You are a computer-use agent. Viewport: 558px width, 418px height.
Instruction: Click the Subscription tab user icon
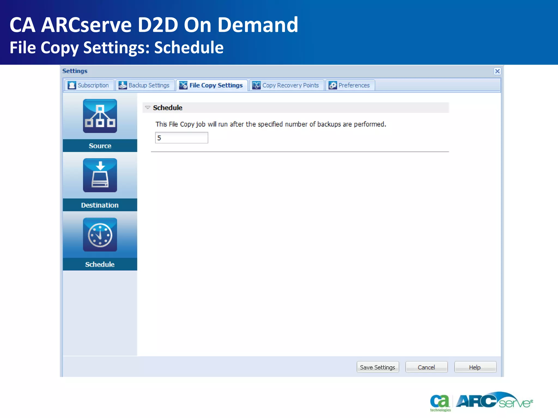tap(72, 85)
